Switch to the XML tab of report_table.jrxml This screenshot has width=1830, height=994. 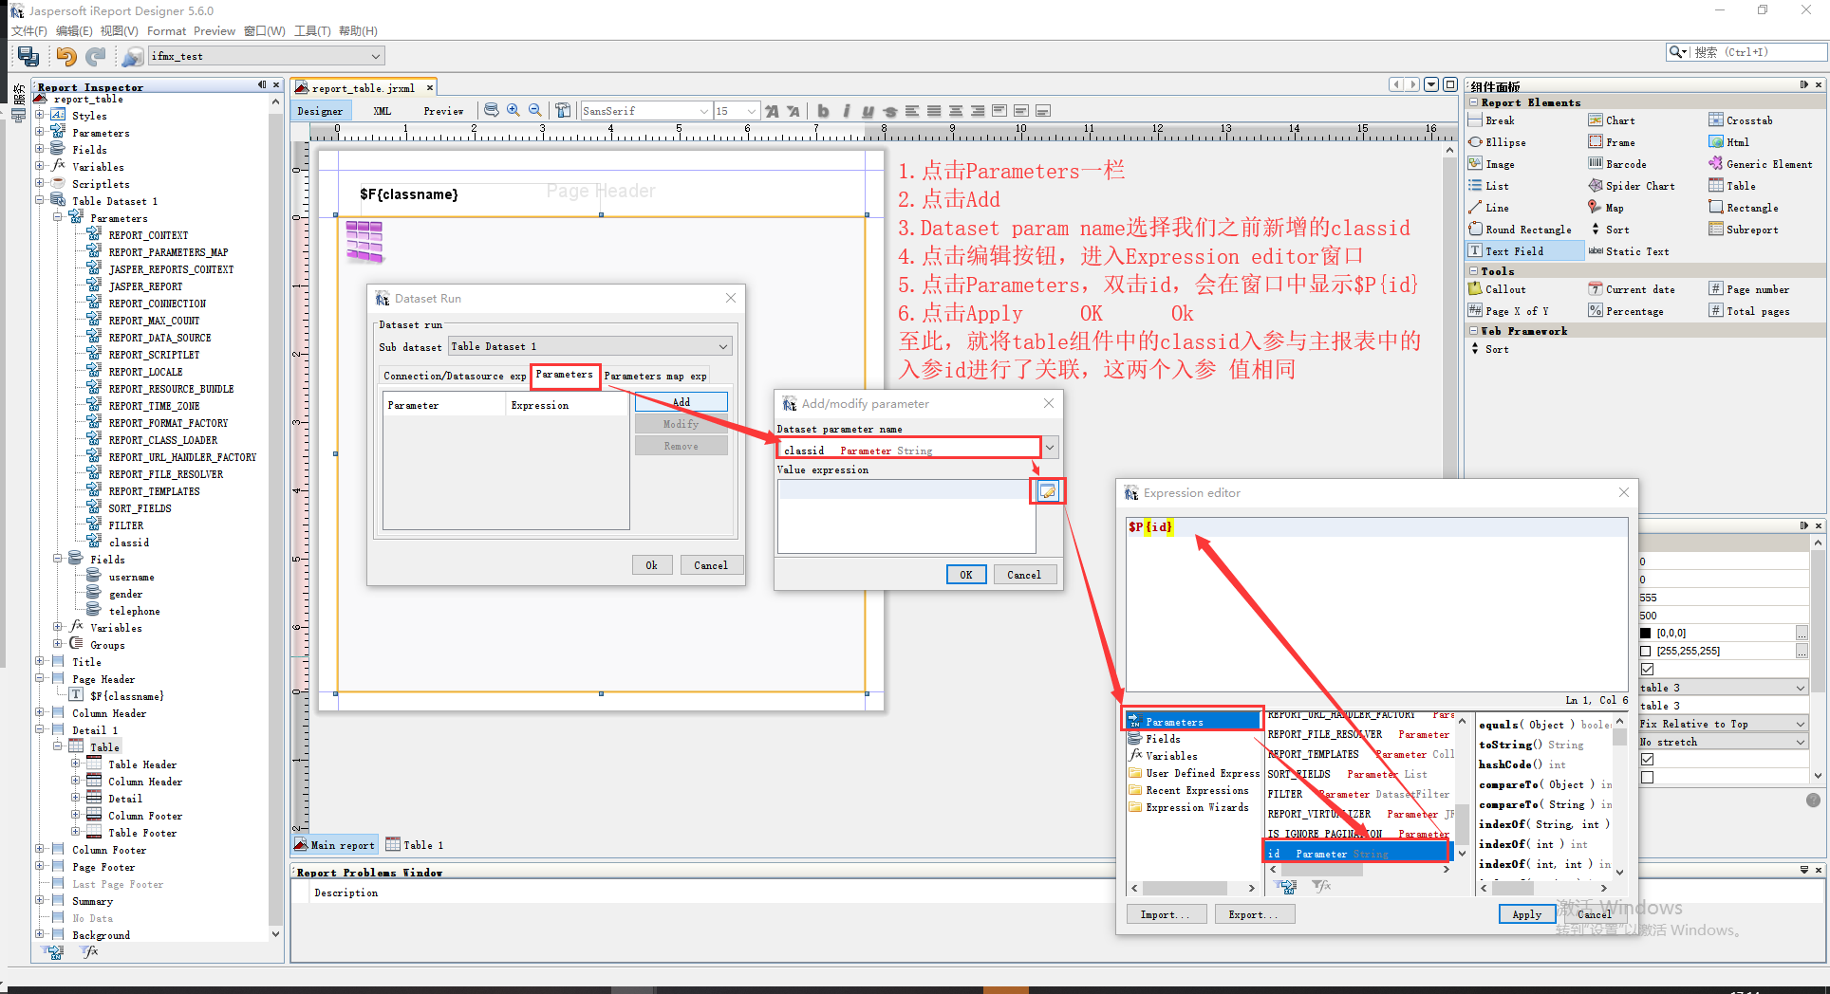pos(381,110)
